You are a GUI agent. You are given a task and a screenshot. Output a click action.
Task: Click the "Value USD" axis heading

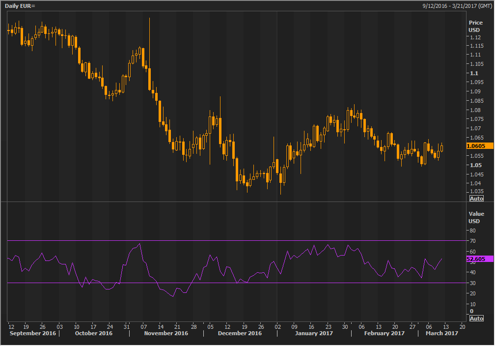475,217
